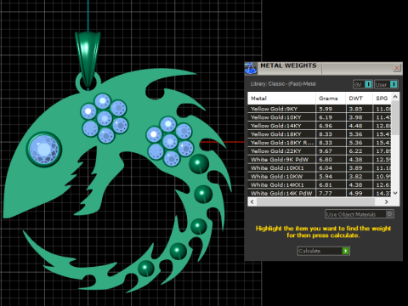Select the Yellow Gold:9KY row

click(320, 109)
